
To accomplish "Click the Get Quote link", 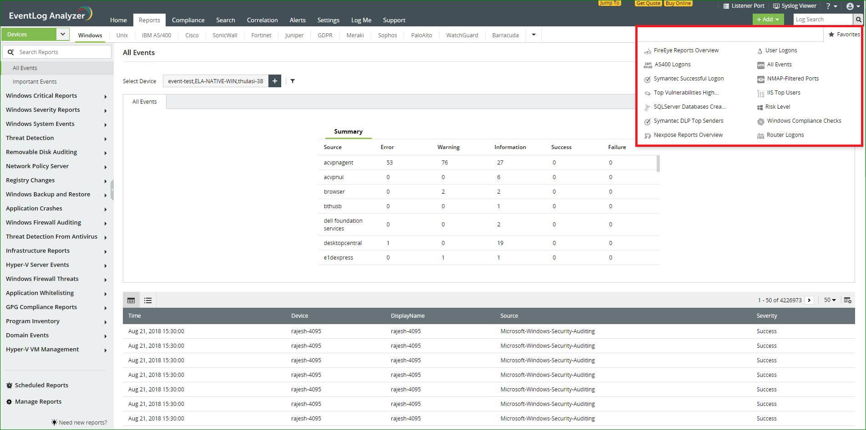I will [x=648, y=3].
